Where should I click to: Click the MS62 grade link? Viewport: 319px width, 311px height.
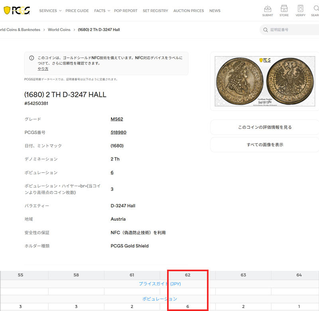click(117, 119)
